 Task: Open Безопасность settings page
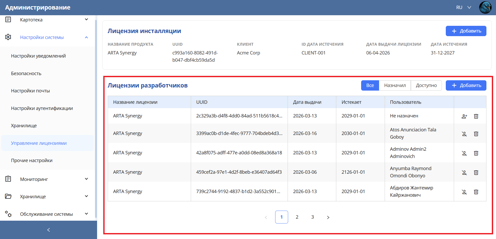26,74
